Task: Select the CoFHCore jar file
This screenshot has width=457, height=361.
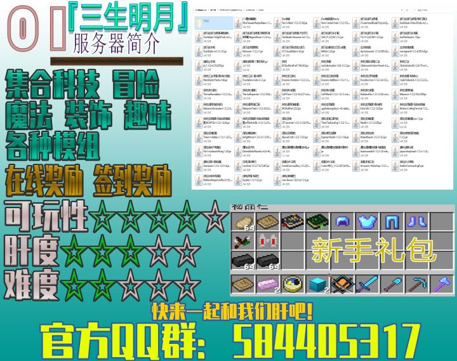Action: pos(293,94)
